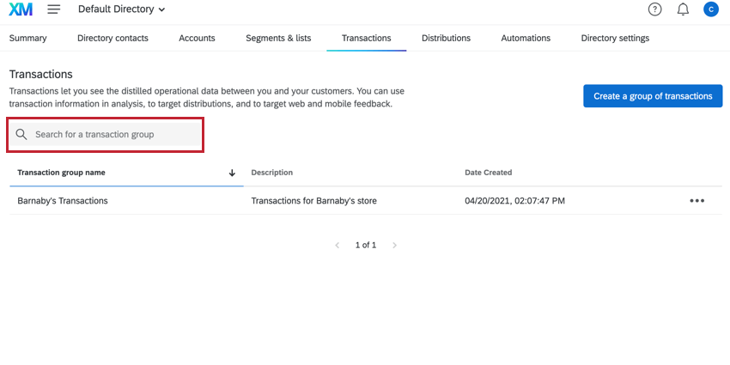The image size is (730, 365).
Task: Go to the previous page arrow
Action: pos(337,246)
